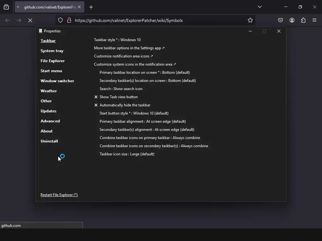Viewport: 322px width, 241px height.
Task: Bookmark this page with star icon
Action: point(250,20)
